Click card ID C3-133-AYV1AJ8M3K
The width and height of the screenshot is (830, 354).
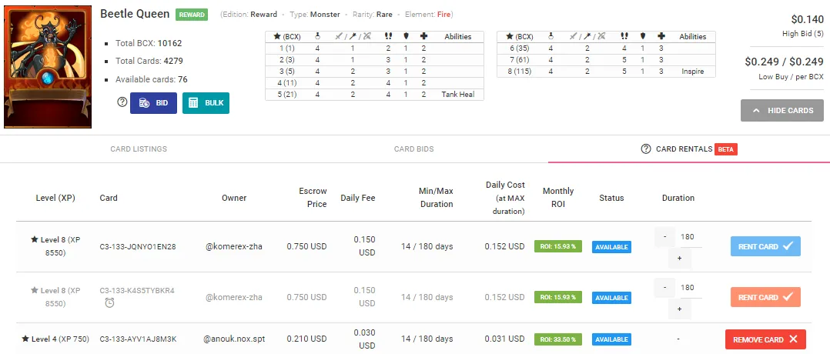click(138, 339)
